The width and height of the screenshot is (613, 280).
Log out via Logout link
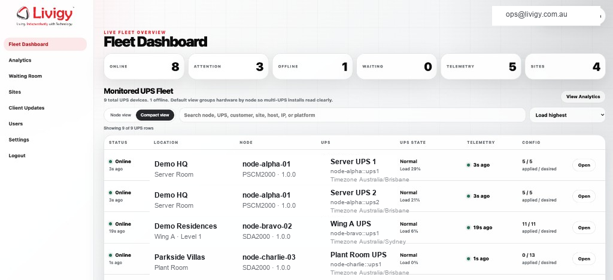(x=17, y=156)
